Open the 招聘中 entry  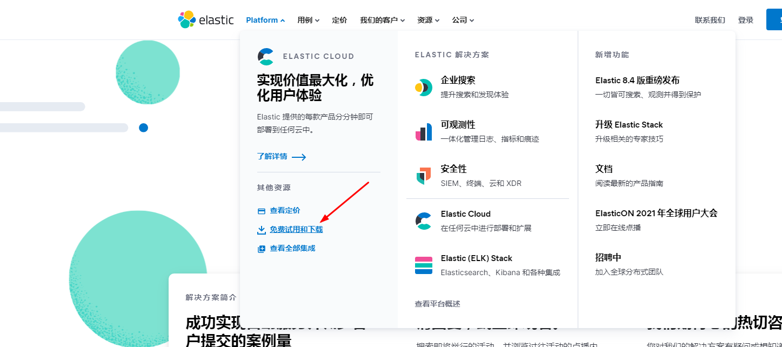609,258
